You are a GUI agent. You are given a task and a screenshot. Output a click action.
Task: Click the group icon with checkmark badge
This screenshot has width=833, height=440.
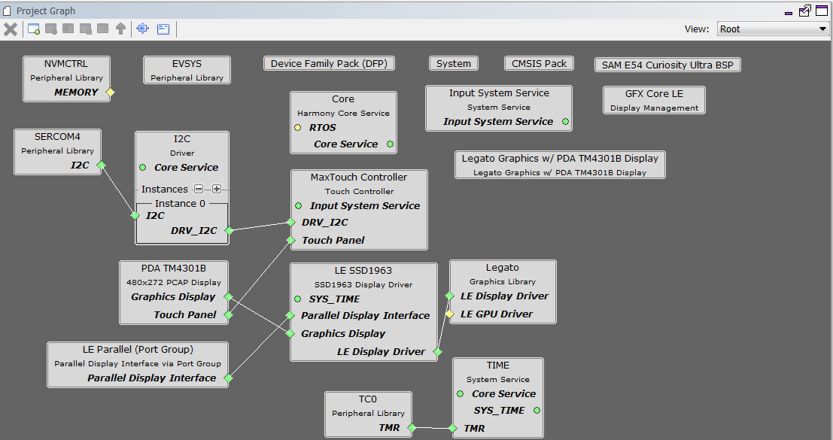tap(86, 29)
